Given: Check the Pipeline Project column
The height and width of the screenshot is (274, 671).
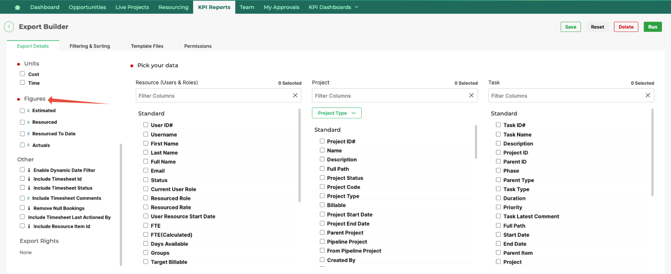Looking at the screenshot, I should point(322,241).
